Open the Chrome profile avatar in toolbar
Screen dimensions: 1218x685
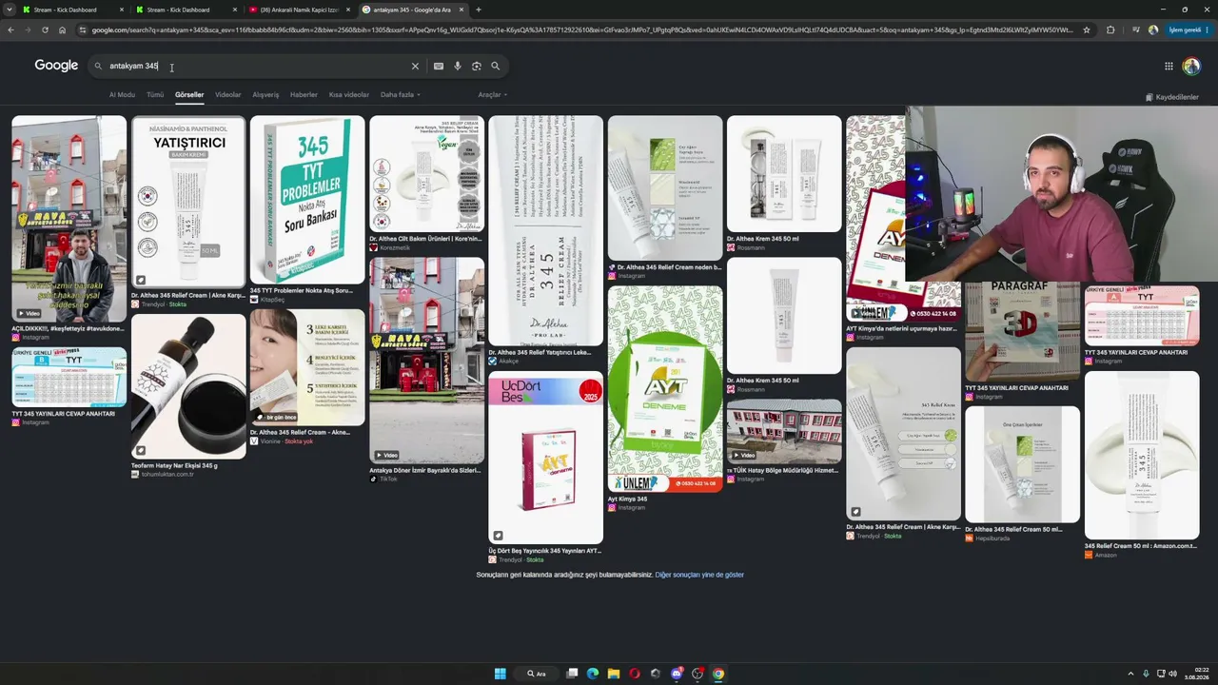pyautogui.click(x=1153, y=29)
